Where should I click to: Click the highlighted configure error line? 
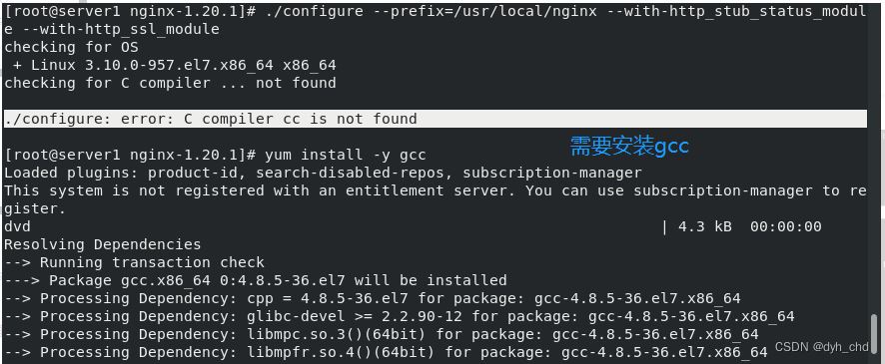[x=435, y=119]
